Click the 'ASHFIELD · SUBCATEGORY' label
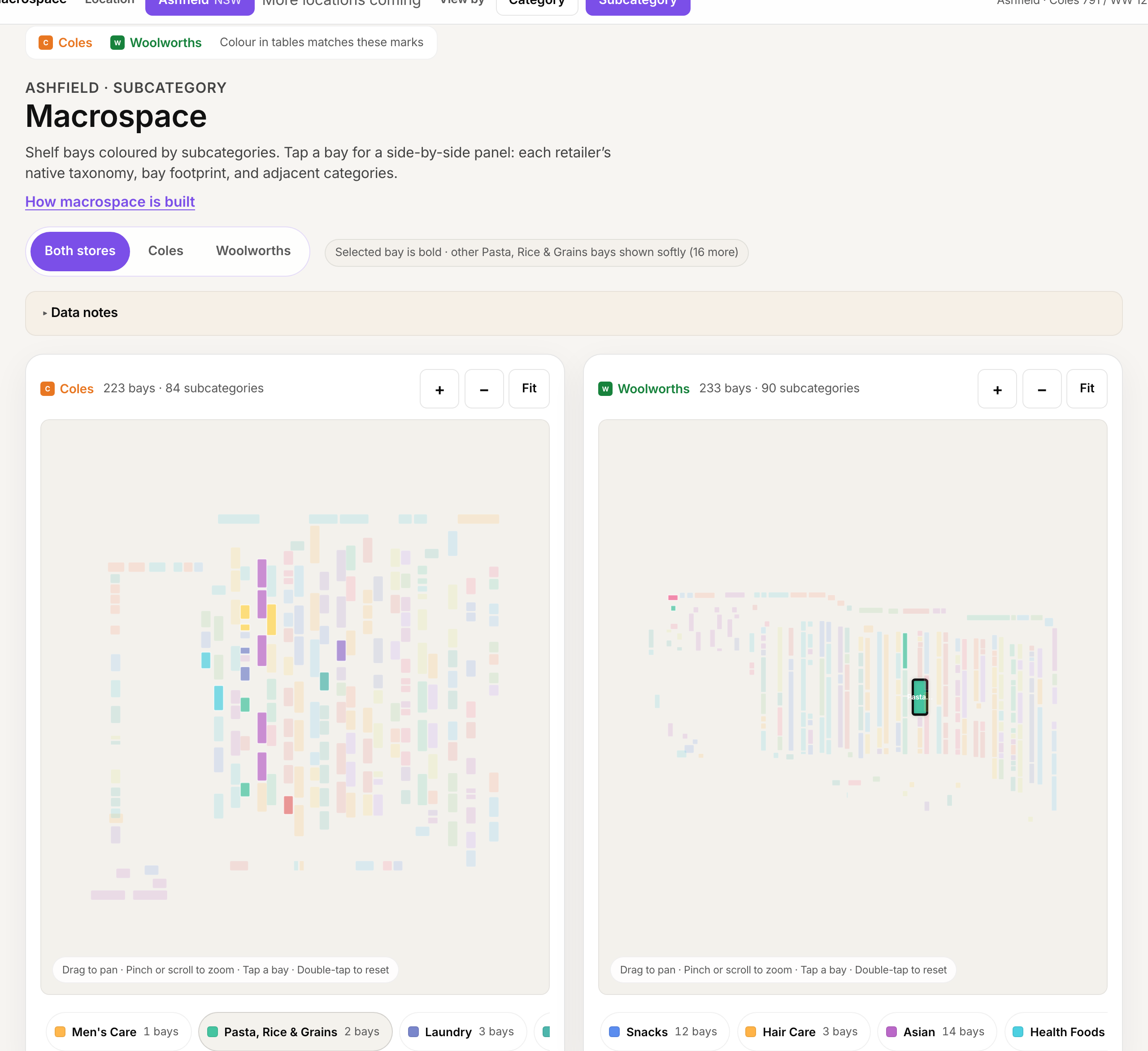This screenshot has width=1148, height=1051. pos(126,88)
